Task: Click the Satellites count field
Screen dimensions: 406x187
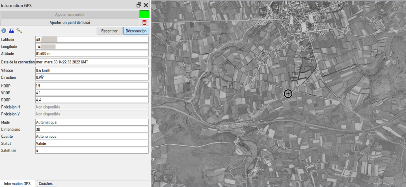Action: [92, 150]
